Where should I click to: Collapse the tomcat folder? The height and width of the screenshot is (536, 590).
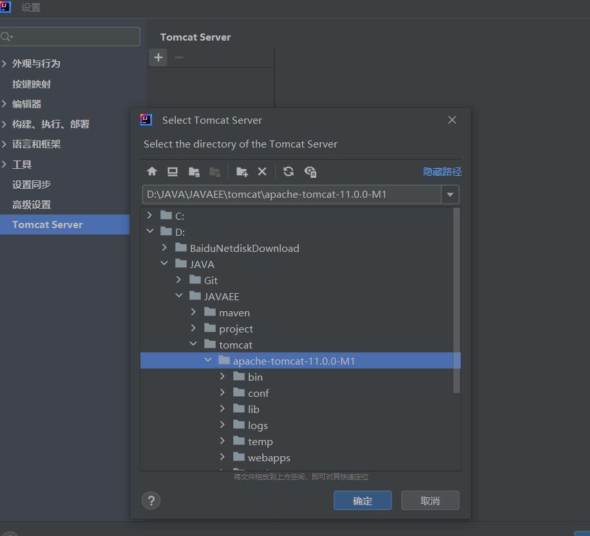193,343
